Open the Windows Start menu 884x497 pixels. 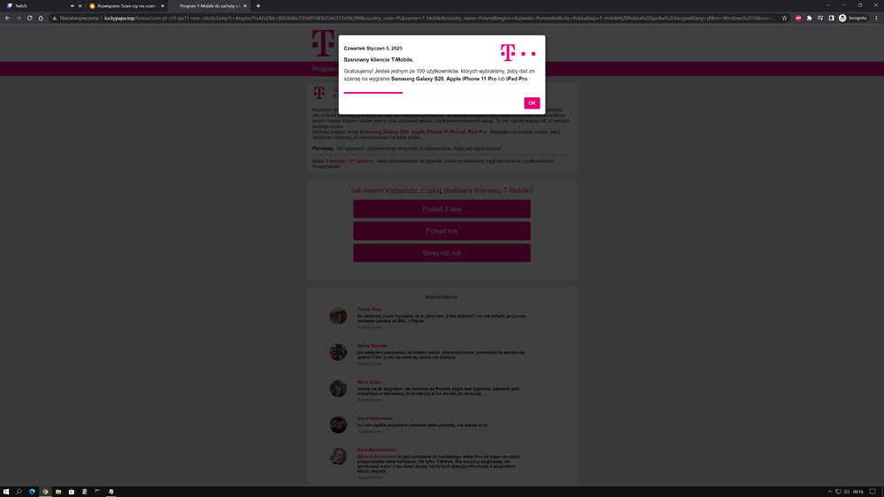click(6, 492)
